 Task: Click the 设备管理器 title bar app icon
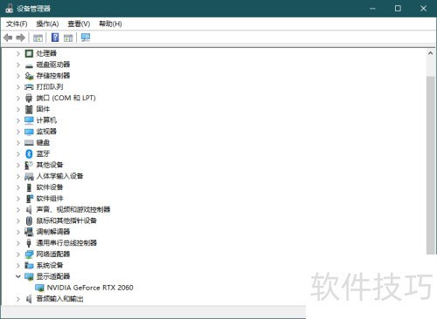click(9, 8)
